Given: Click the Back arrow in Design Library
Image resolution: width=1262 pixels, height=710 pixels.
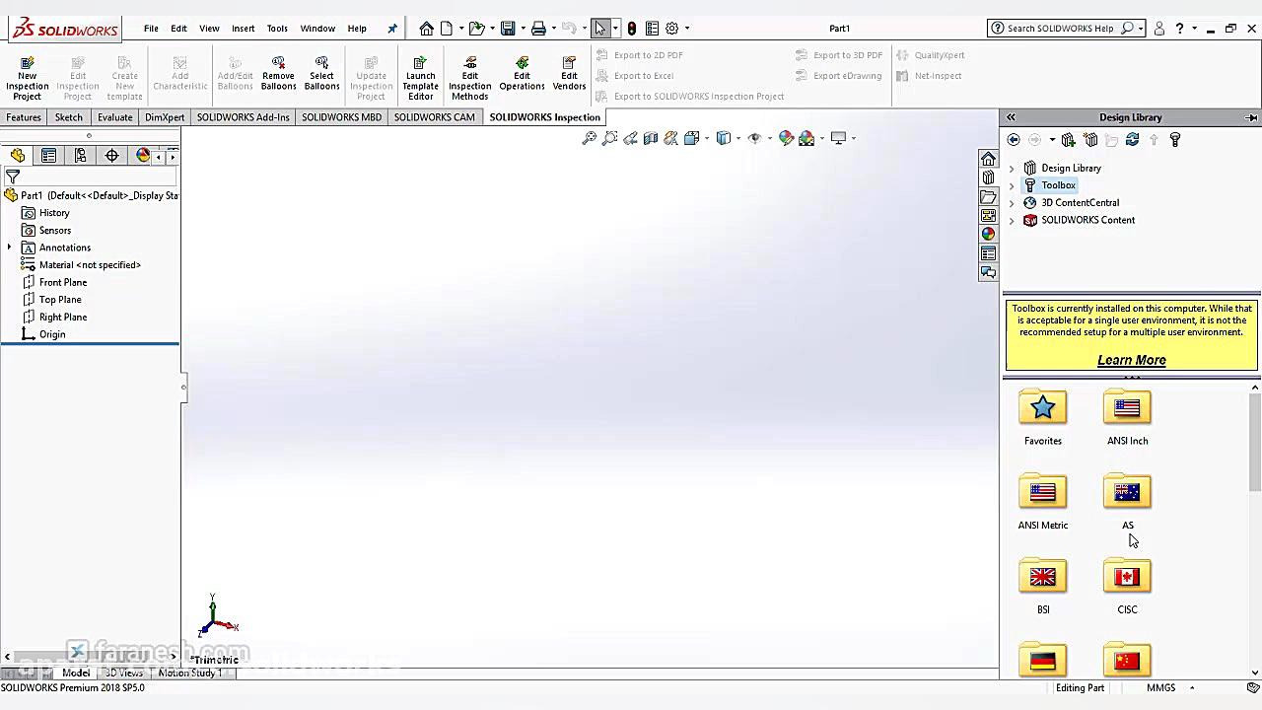Looking at the screenshot, I should coord(1014,140).
